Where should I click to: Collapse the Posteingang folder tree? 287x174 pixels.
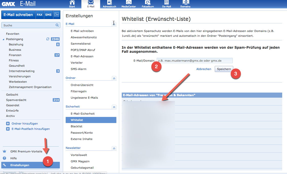tap(3, 39)
